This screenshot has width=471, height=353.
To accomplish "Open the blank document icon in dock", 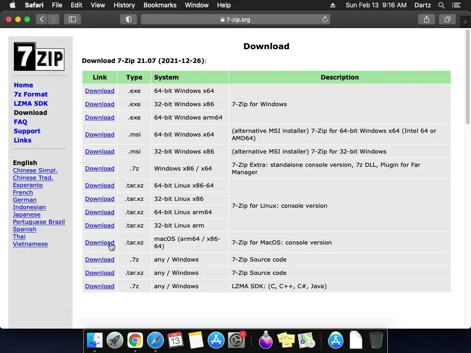I will point(356,340).
